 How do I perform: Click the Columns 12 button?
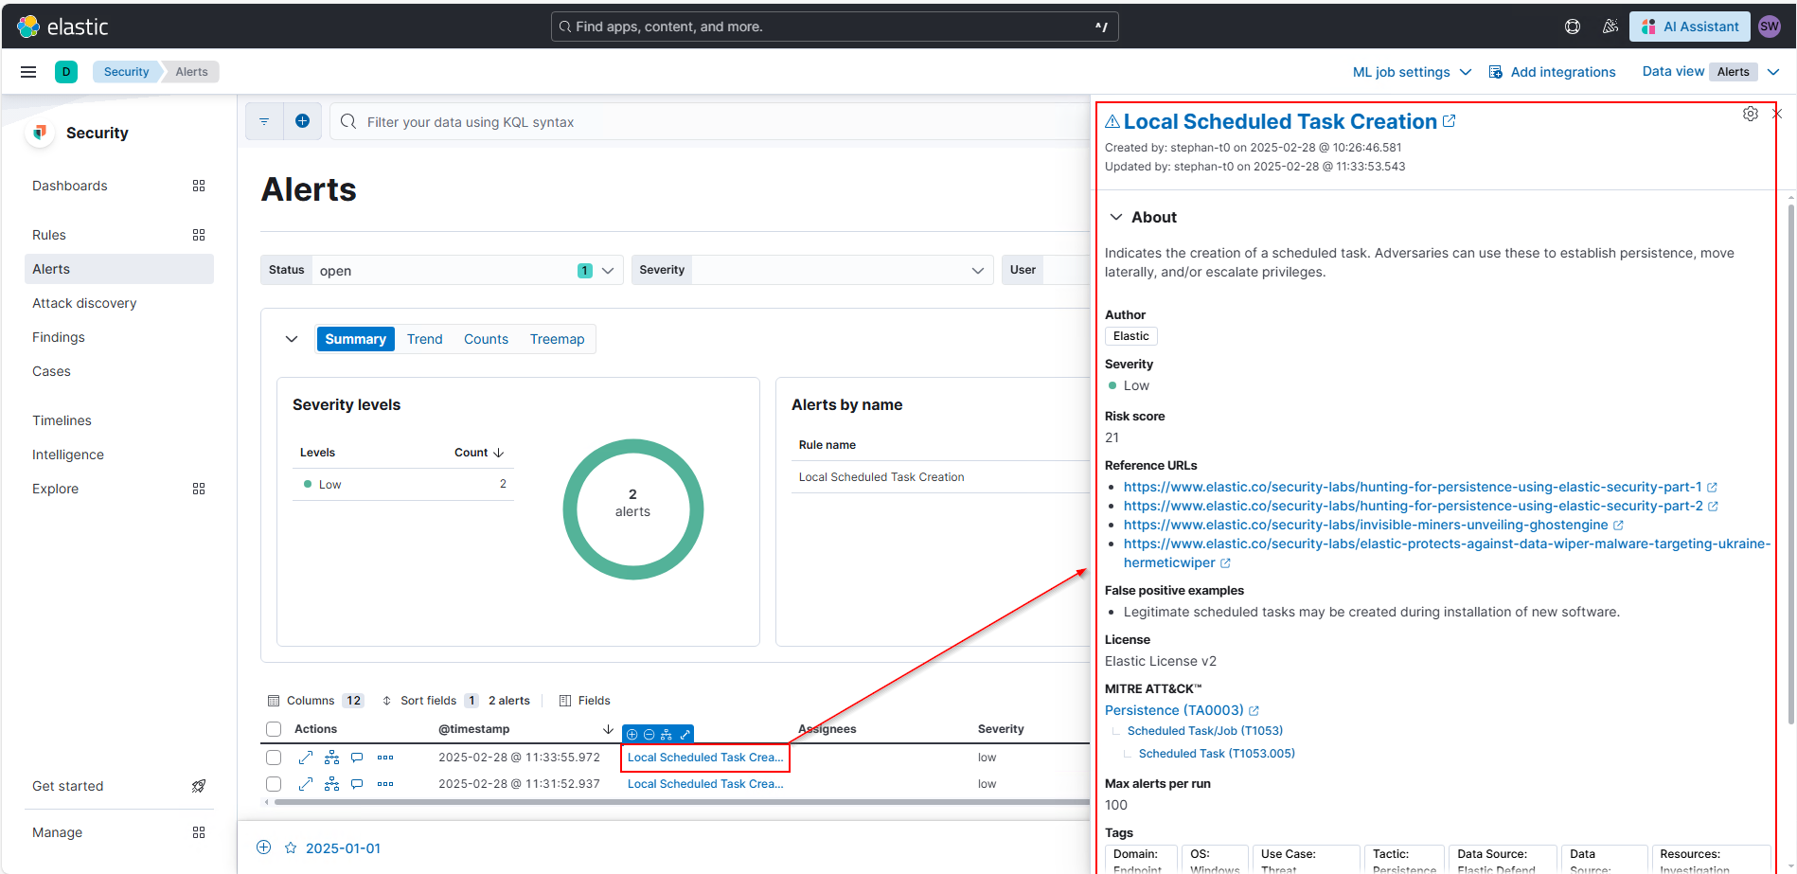point(316,701)
